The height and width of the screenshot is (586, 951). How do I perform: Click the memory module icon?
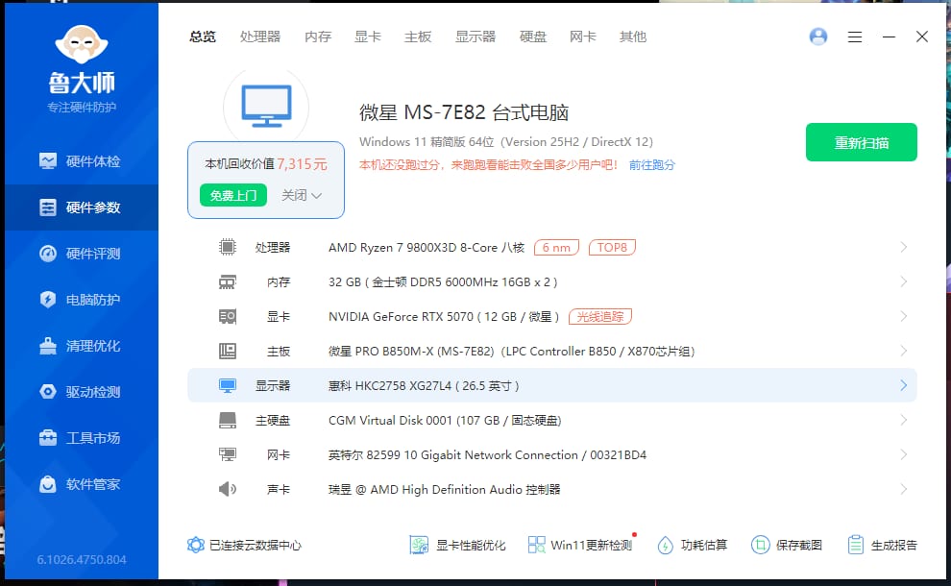tap(228, 282)
